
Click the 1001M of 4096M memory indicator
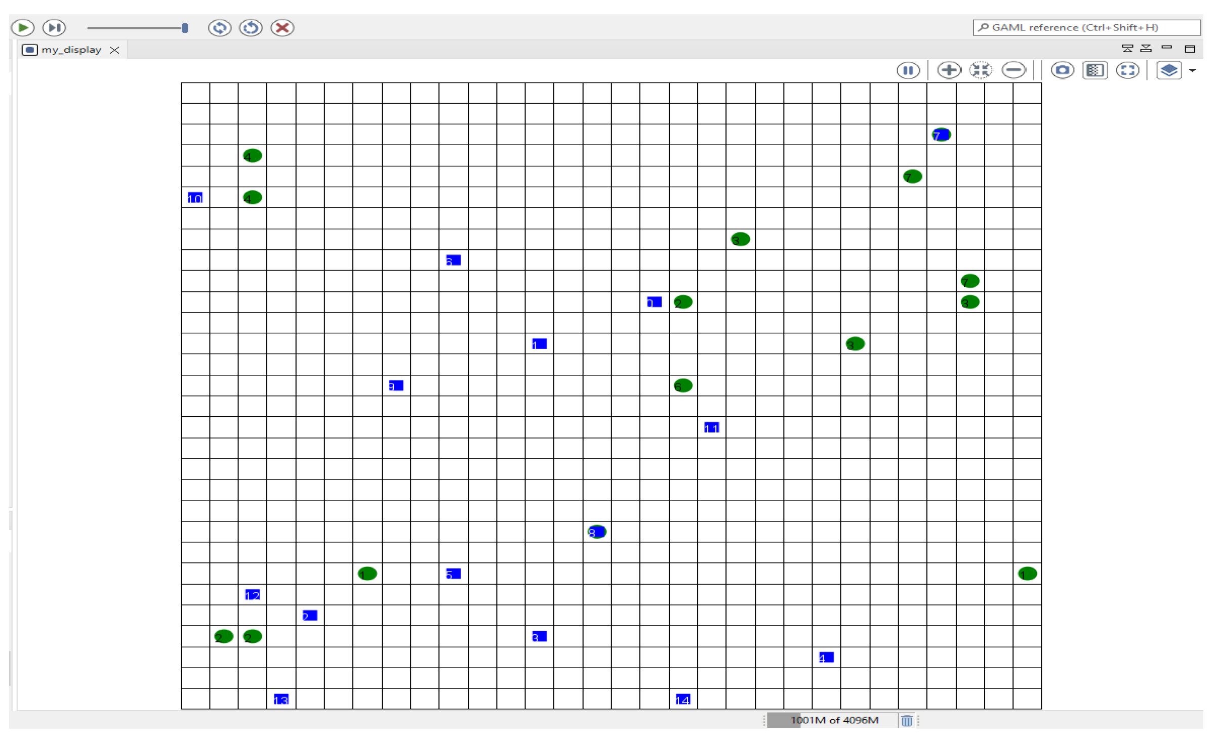pyautogui.click(x=833, y=720)
